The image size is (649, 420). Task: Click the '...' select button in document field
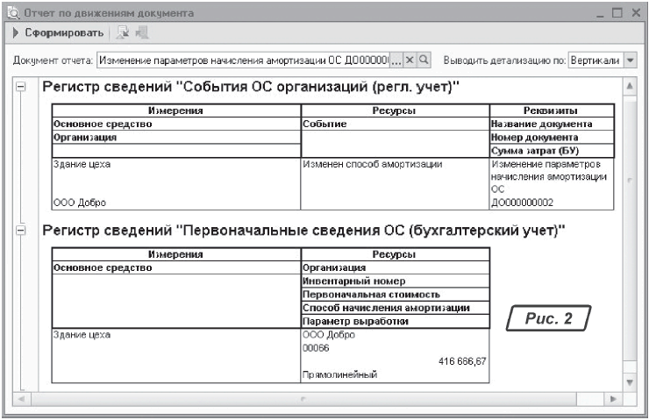point(395,61)
